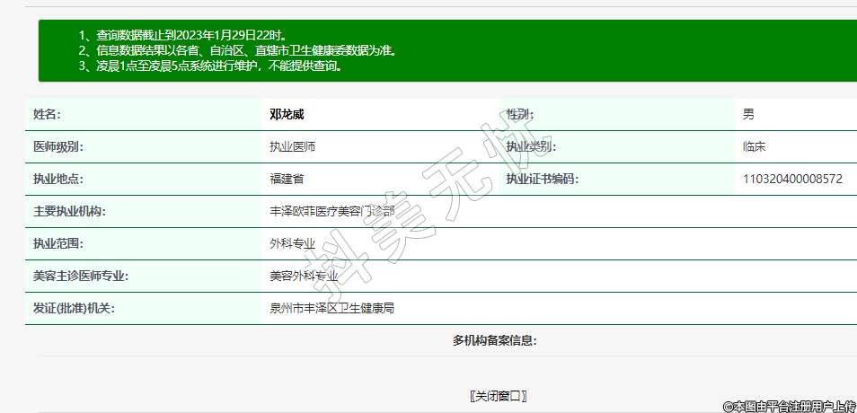Click the 执业地点 label
This screenshot has width=857, height=413.
58,180
